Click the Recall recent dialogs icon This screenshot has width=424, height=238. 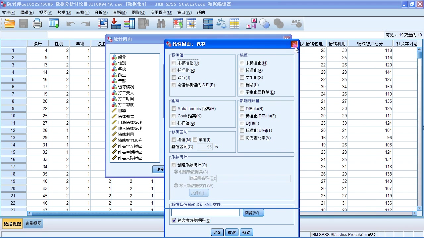pyautogui.click(x=54, y=23)
